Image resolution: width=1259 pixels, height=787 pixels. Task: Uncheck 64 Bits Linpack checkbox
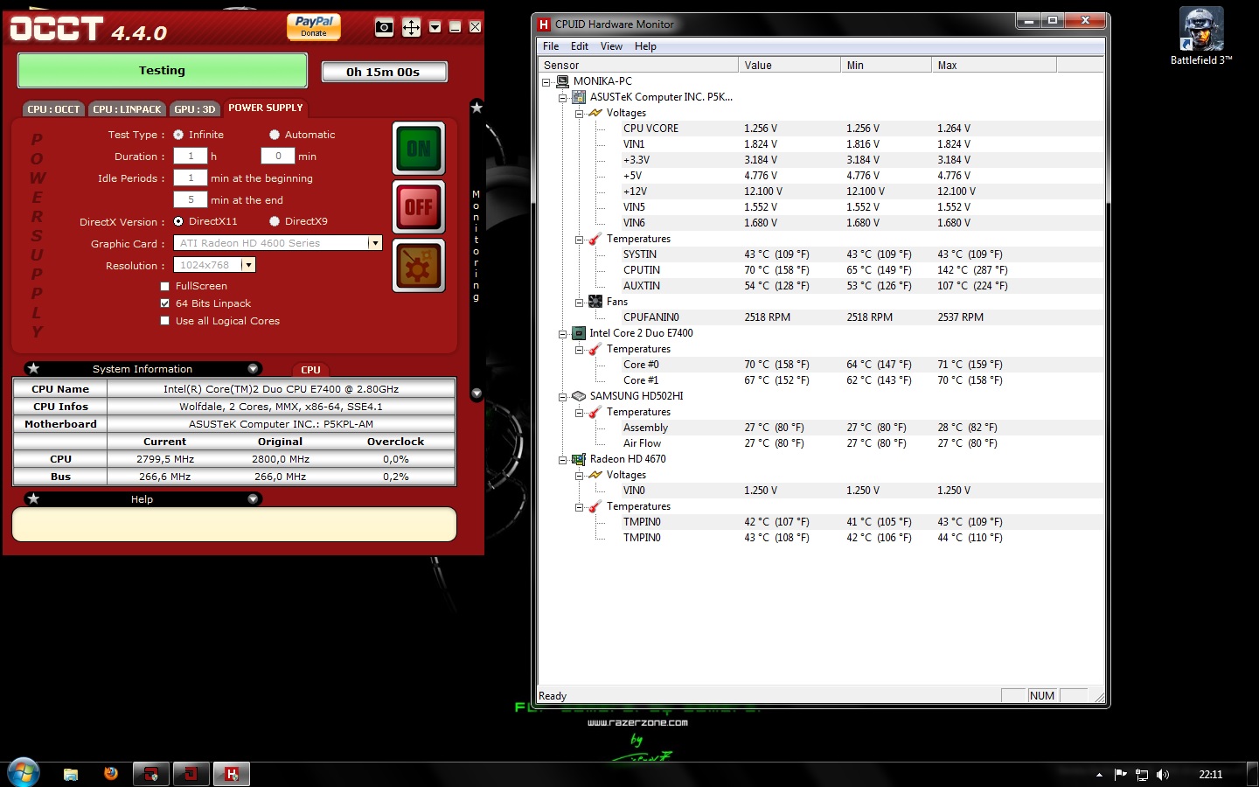coord(164,303)
